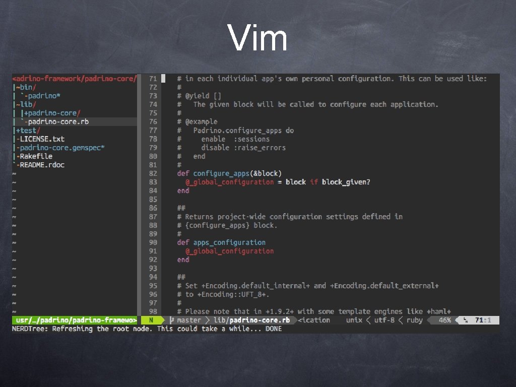Click the cursor block at line 71
The image size is (516, 387).
point(163,79)
